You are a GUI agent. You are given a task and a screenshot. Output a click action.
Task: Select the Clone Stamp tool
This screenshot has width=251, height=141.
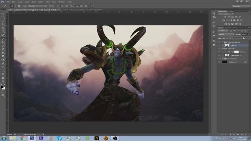3,42
